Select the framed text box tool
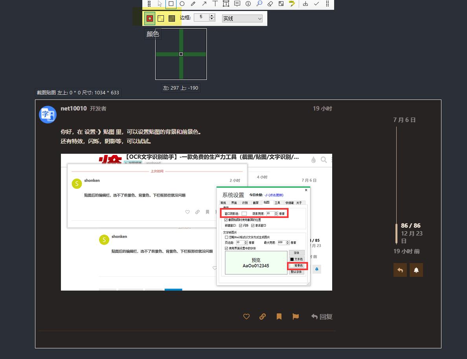Viewport: 467px width, 359px height. (226, 4)
